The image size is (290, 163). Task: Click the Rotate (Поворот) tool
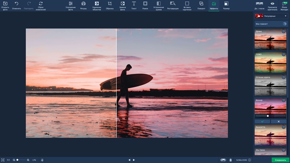[x=201, y=5]
